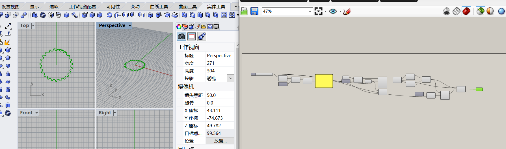This screenshot has width=506, height=149.
Task: Open dropdown arrow beside Zoom Extents
Action: [326, 12]
